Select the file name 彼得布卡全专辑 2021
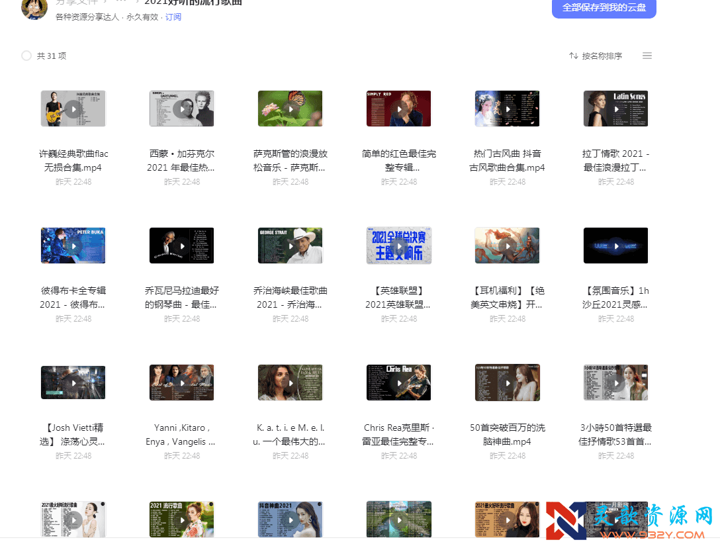This screenshot has width=720, height=544. pyautogui.click(x=73, y=297)
